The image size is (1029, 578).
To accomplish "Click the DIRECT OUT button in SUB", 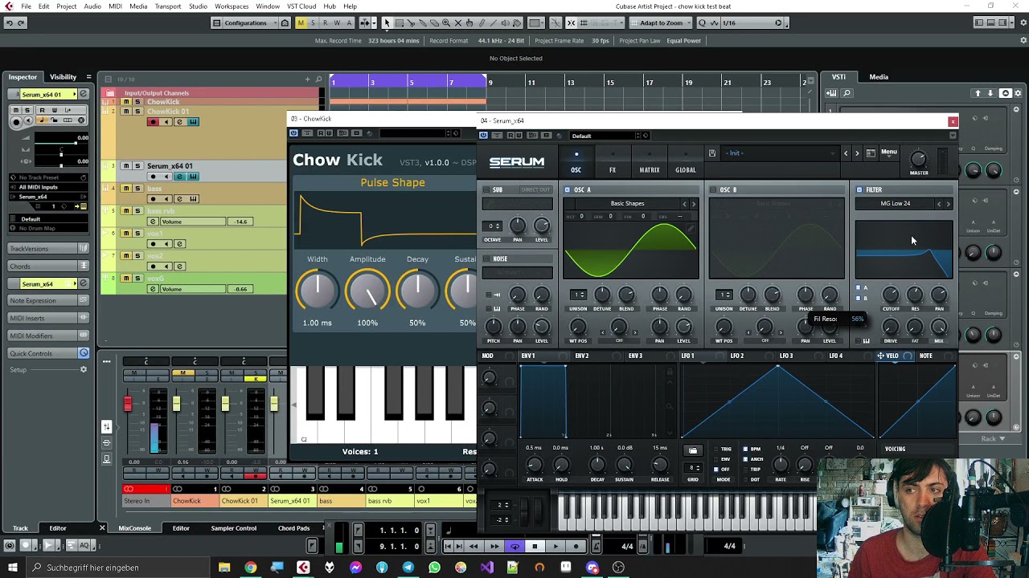I will click(535, 189).
